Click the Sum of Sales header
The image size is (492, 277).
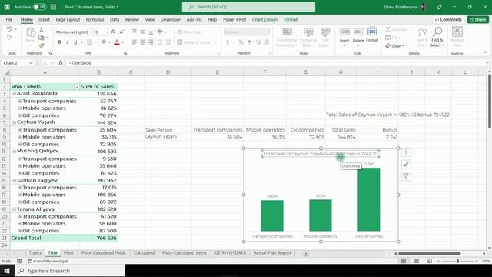pos(98,87)
